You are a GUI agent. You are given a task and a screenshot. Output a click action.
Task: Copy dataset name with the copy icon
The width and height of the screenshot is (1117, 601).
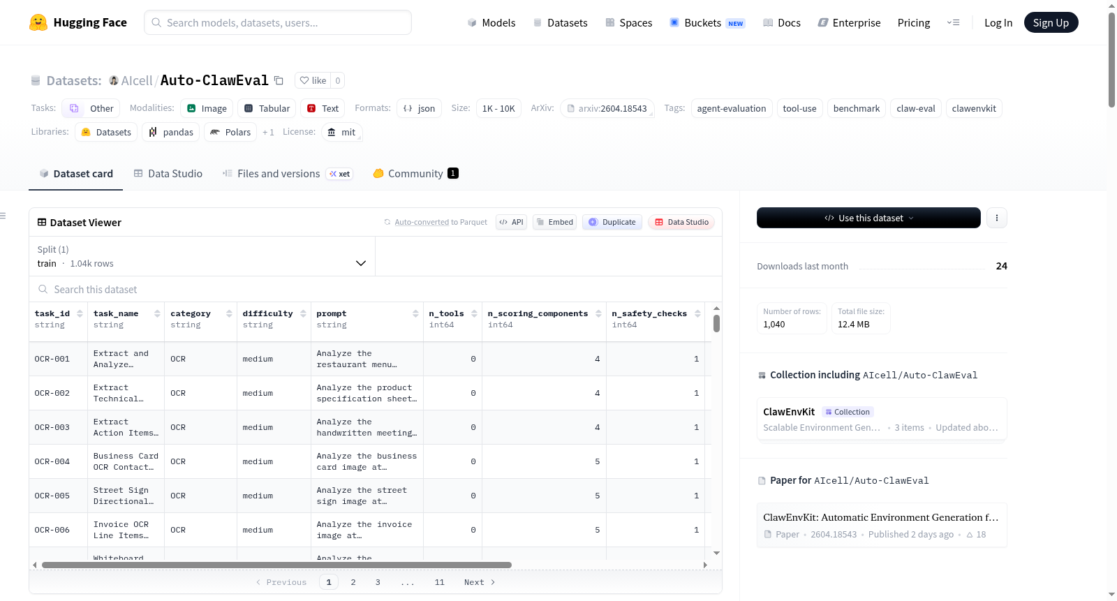[x=279, y=80]
